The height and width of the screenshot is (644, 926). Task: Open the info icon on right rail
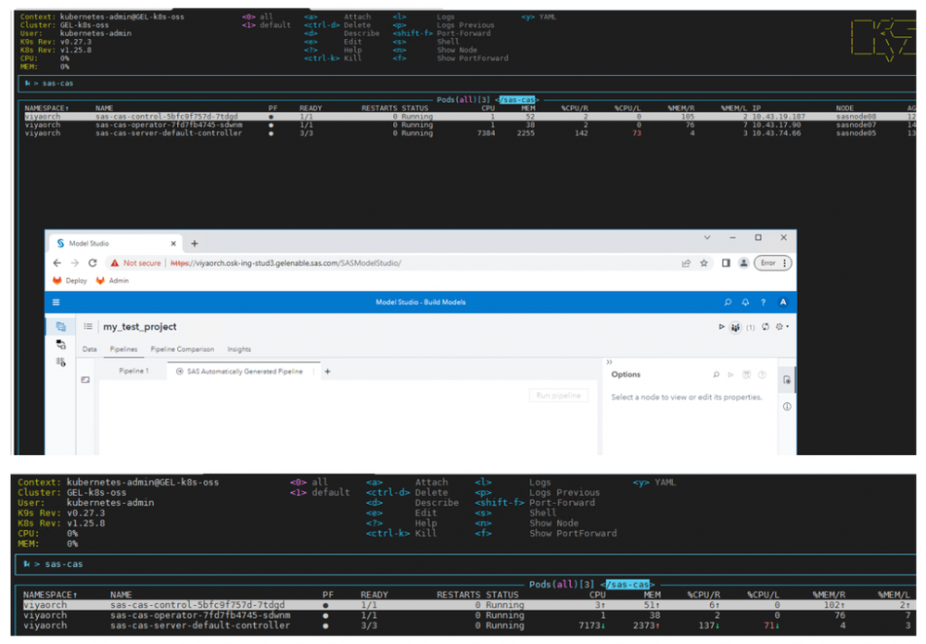tap(787, 406)
